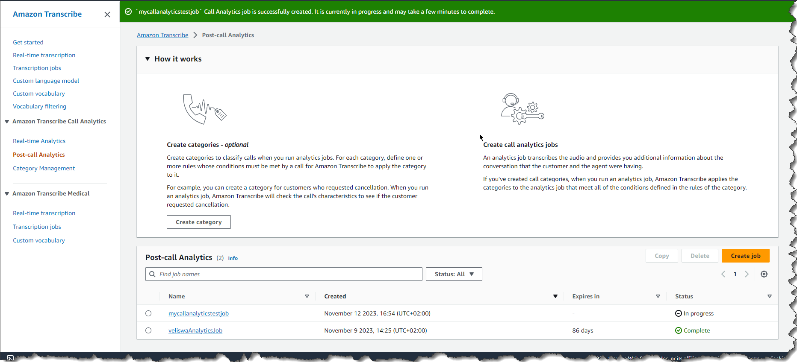Viewport: 797px width, 362px height.
Task: Sort by Expires in column arrow
Action: coord(658,296)
